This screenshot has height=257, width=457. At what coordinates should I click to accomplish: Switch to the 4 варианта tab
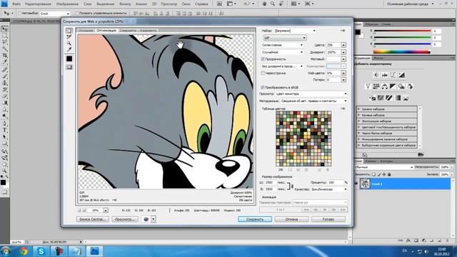(148, 30)
